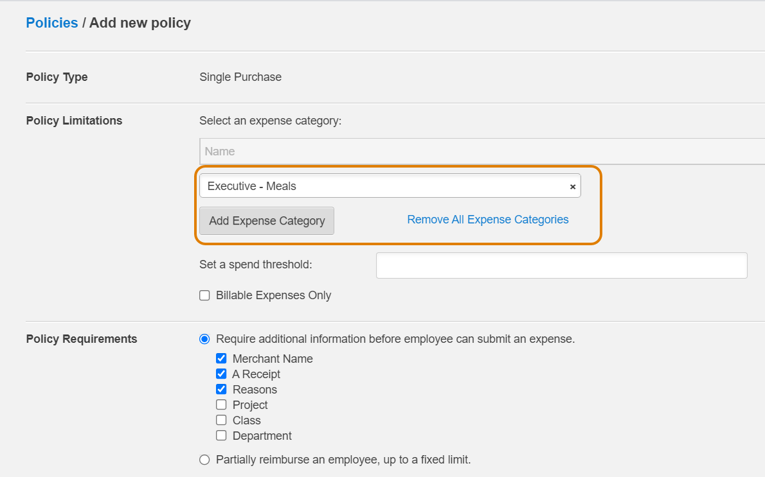The width and height of the screenshot is (765, 477).
Task: Click the expense category Name field
Action: (x=482, y=151)
